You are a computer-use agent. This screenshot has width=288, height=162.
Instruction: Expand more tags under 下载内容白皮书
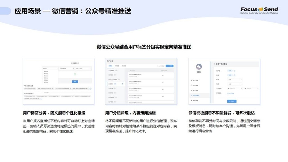pyautogui.click(x=41, y=99)
